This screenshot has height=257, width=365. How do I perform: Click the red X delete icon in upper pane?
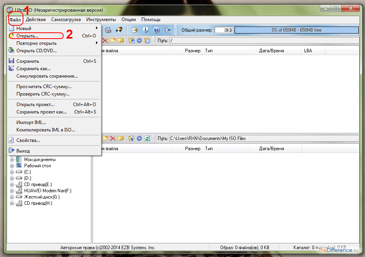tap(105, 40)
